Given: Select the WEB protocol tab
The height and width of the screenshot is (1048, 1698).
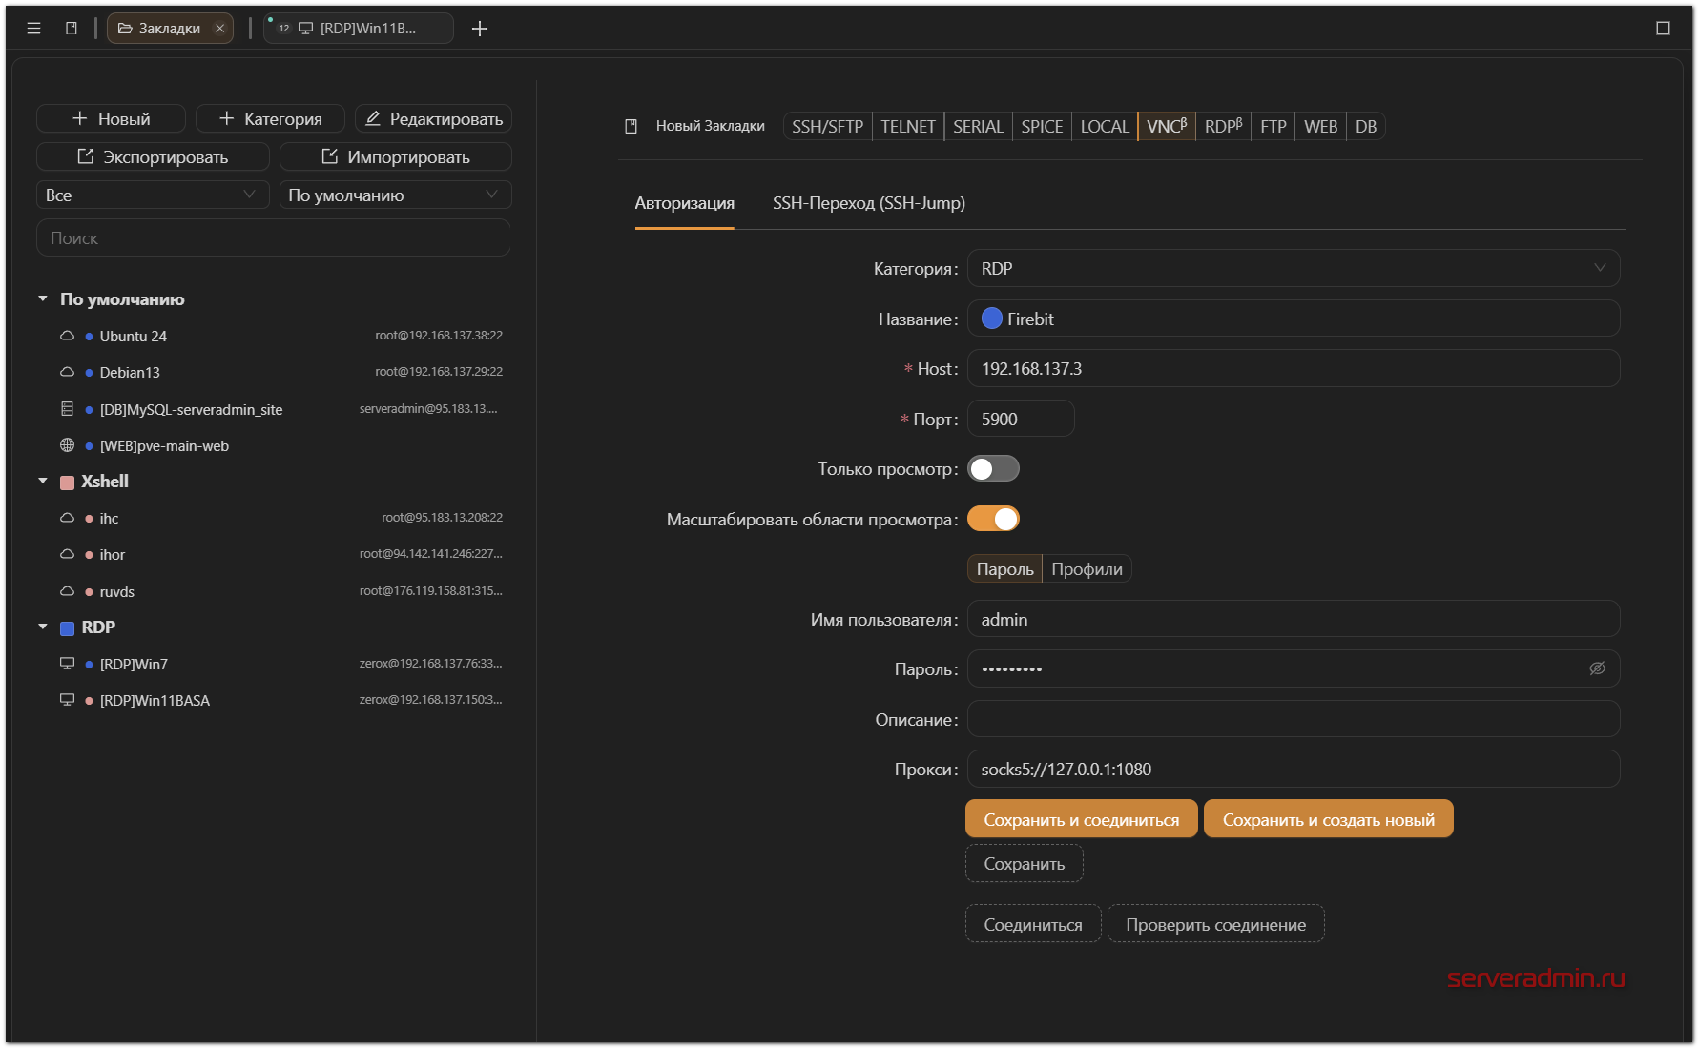Looking at the screenshot, I should (1320, 127).
